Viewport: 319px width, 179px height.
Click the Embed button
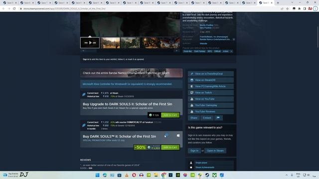click(207, 118)
